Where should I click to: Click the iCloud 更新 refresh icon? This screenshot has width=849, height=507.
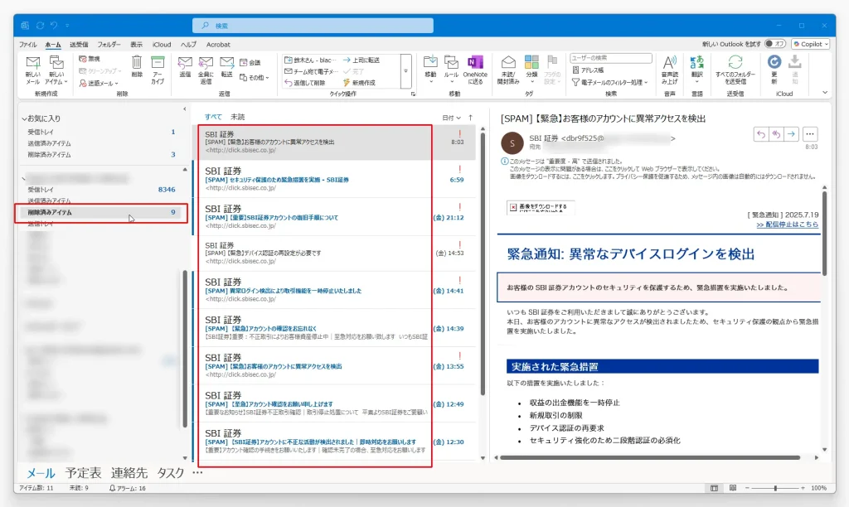[774, 70]
